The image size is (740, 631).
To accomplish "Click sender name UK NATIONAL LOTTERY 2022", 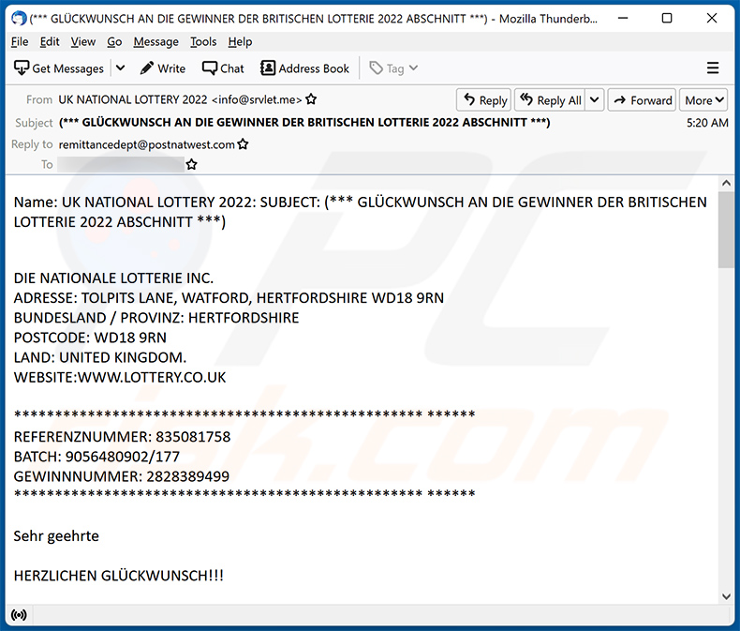I will pos(133,99).
